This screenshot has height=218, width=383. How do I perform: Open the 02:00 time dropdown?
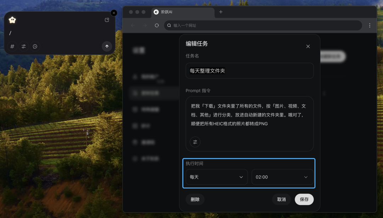pyautogui.click(x=283, y=177)
